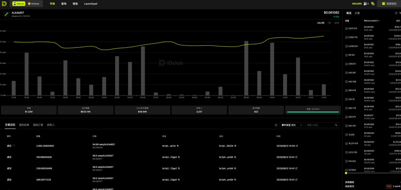The image size is (401, 190).
Task: Click the ALKAMIST token icon
Action: pos(6,14)
